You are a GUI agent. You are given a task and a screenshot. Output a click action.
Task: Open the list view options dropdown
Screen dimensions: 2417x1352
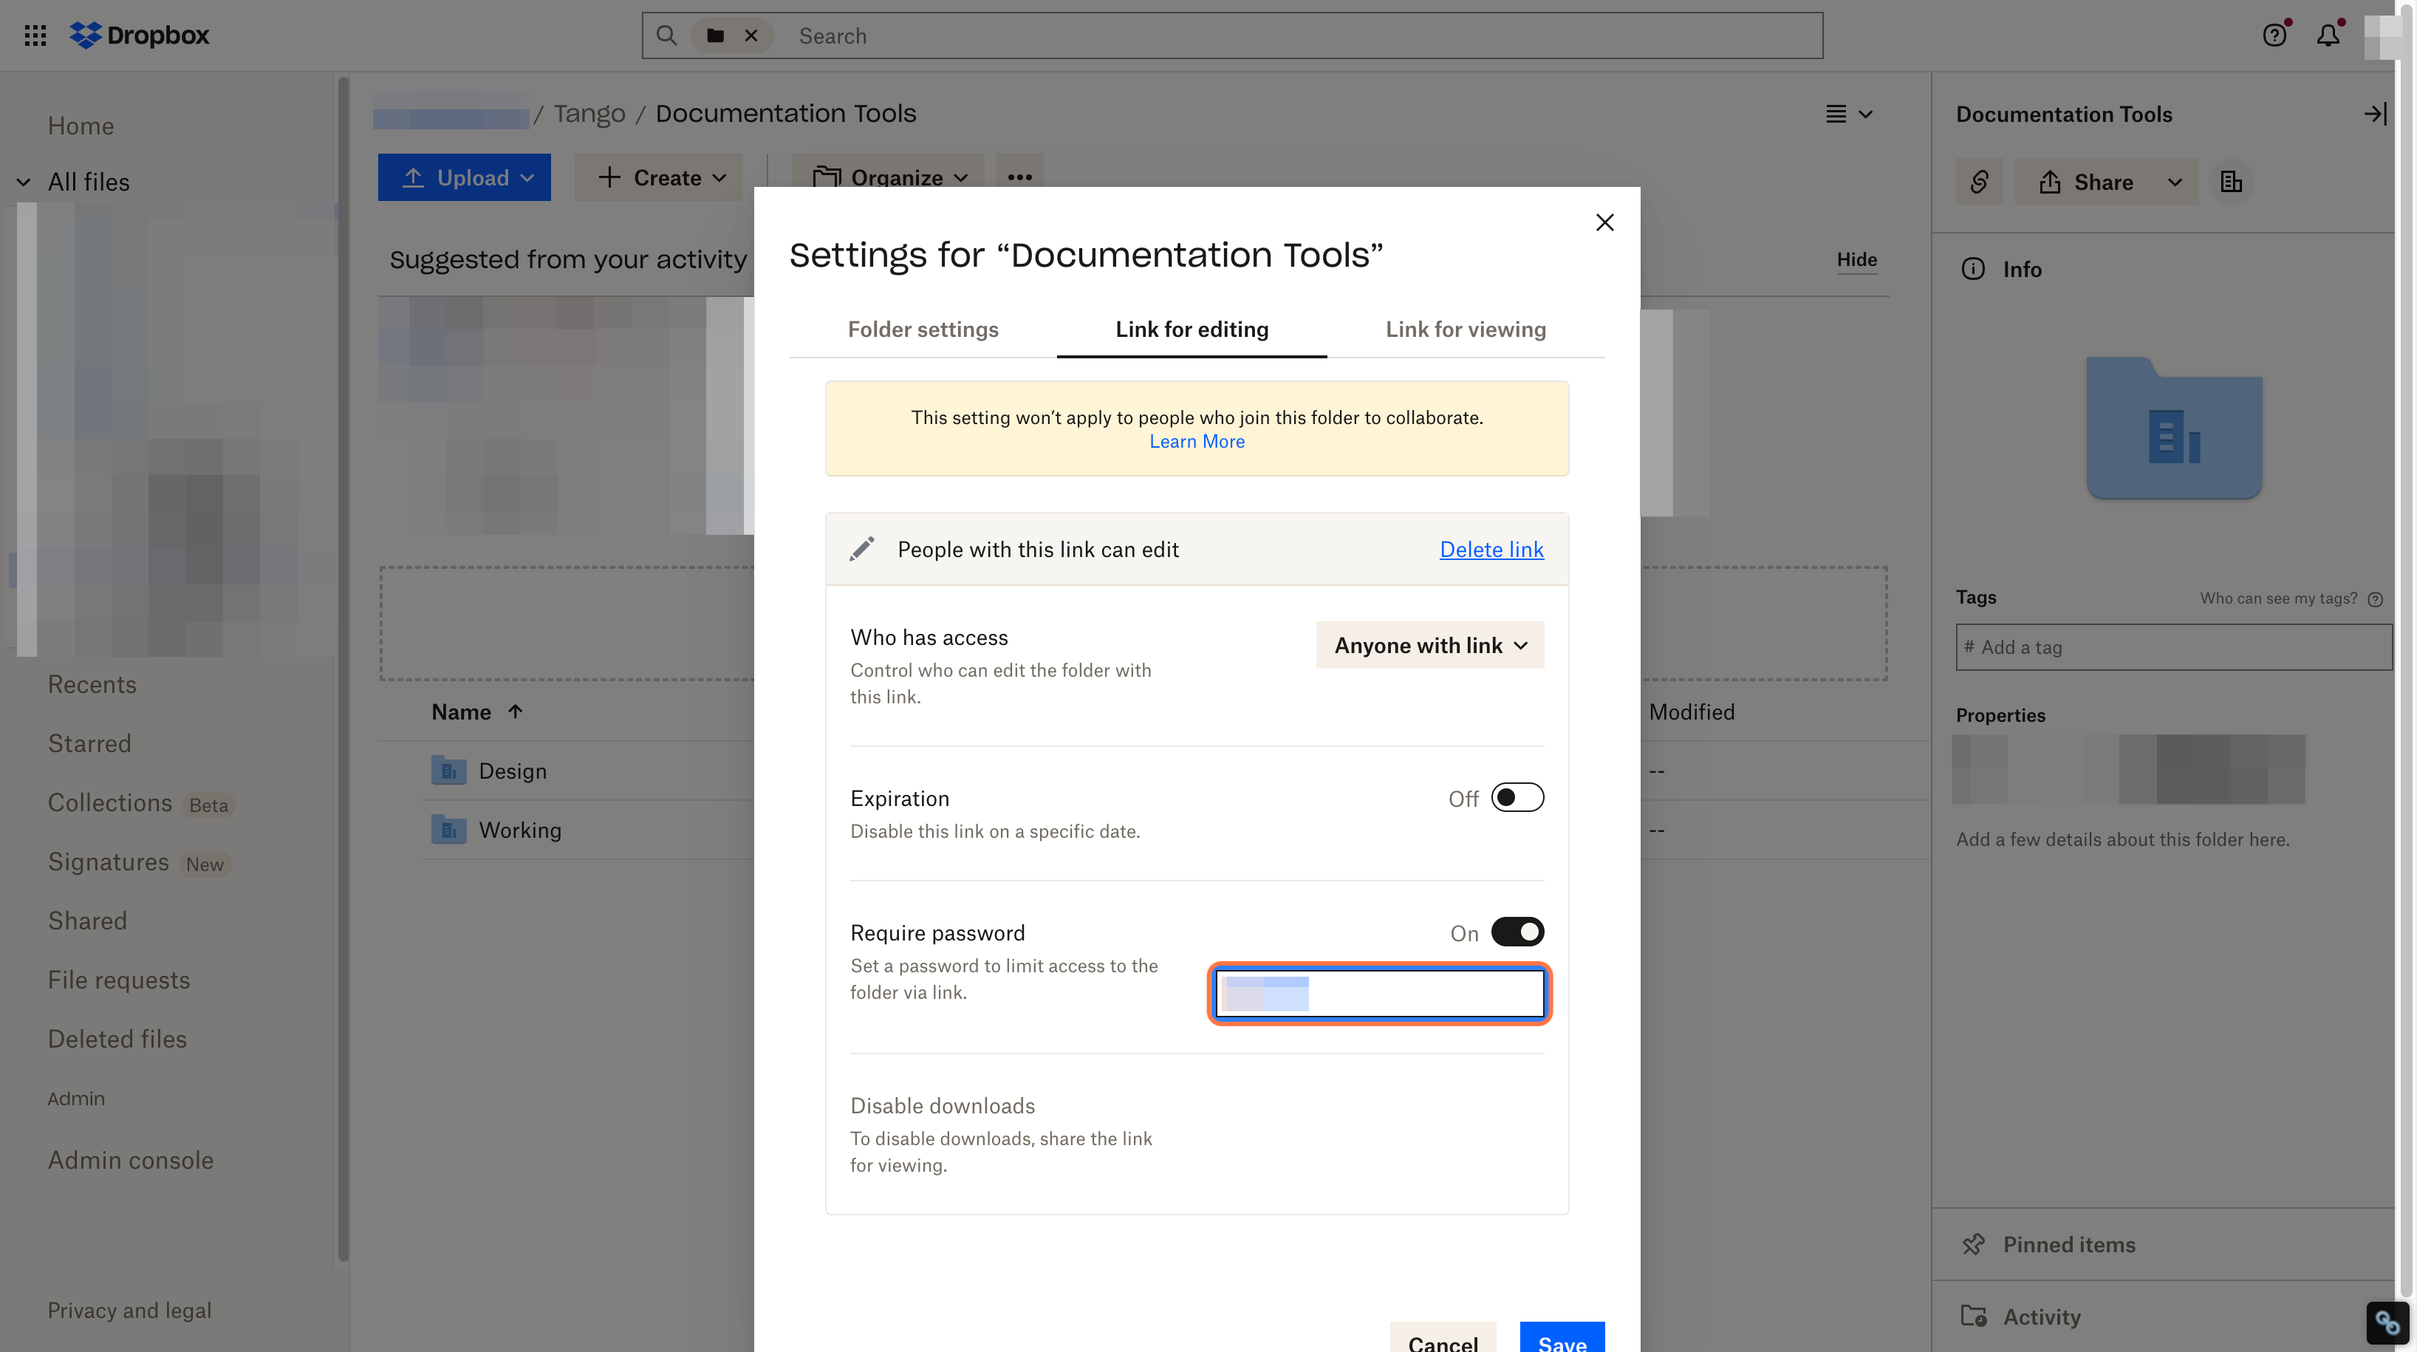[x=1850, y=114]
